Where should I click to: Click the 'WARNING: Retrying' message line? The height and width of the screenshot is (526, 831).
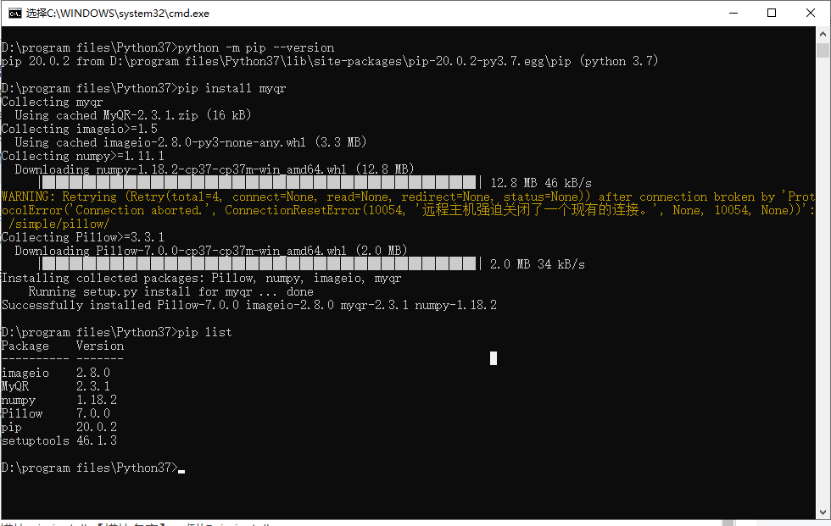(408, 197)
